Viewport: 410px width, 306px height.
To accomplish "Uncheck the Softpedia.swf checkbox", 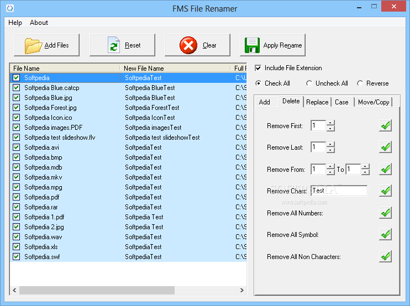I will coord(17,256).
